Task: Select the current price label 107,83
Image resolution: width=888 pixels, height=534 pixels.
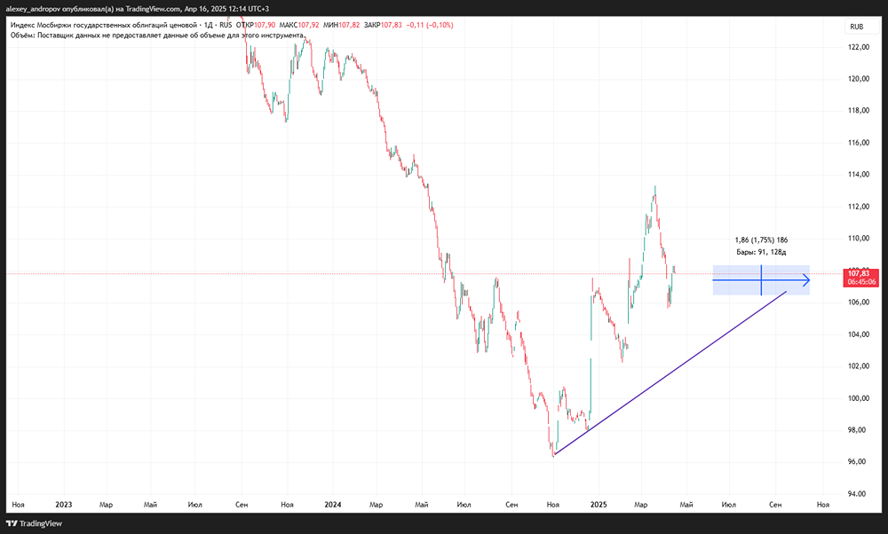Action: tap(859, 274)
